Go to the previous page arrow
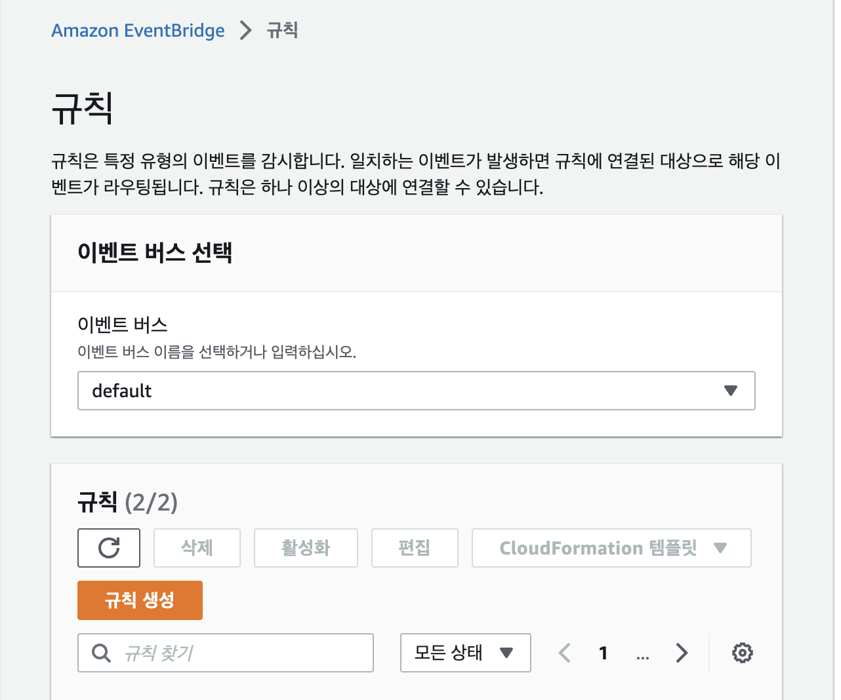This screenshot has height=700, width=841. (x=565, y=653)
